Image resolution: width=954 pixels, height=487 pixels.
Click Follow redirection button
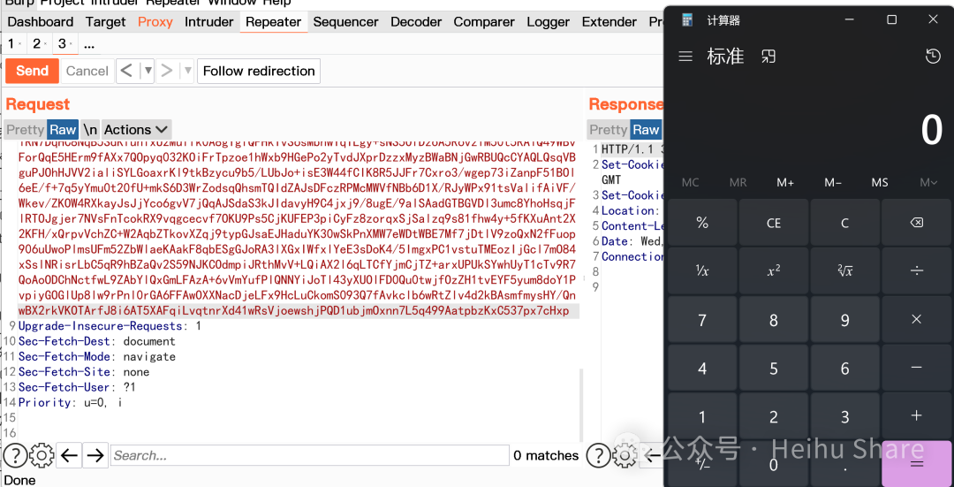[259, 72]
